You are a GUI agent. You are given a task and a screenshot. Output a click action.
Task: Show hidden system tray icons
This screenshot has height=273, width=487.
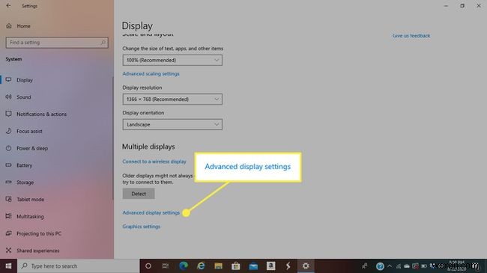click(x=390, y=266)
